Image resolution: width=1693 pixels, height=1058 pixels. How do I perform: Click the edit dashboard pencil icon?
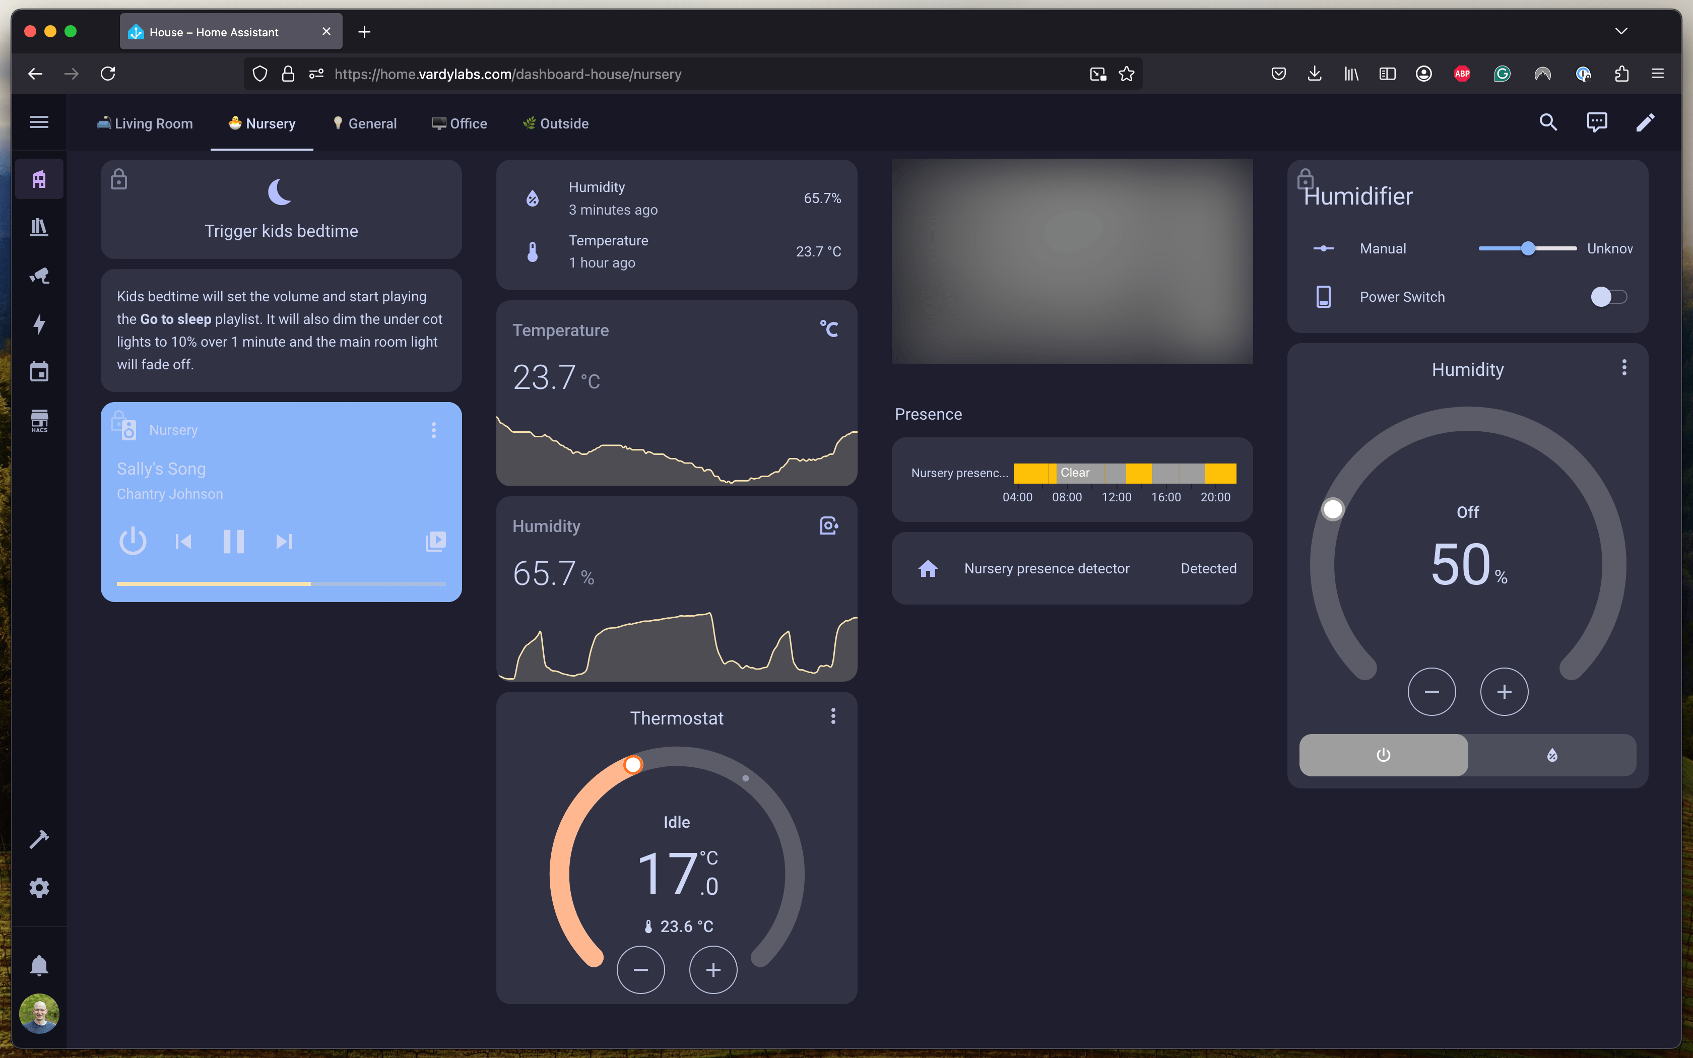point(1646,123)
